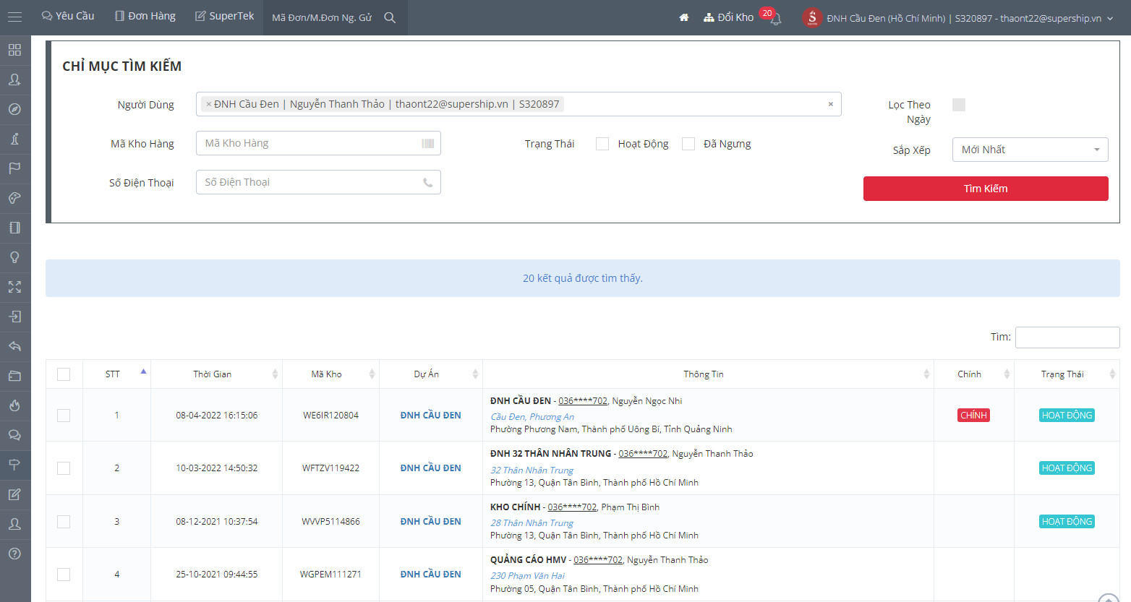Click HOẠT ĐỘNG badge in KHO CHÍNH row
The height and width of the screenshot is (602, 1131).
(x=1067, y=522)
